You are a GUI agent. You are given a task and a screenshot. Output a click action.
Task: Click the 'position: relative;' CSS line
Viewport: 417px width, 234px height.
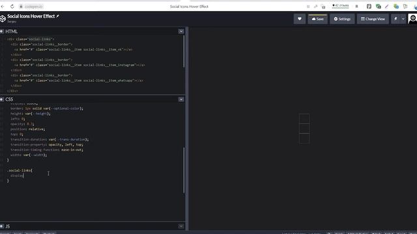click(27, 129)
